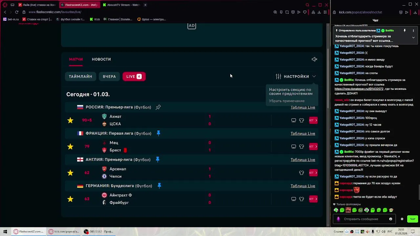This screenshot has width=420, height=236.
Task: Switch to AbooshTV Stream browser tab
Action: (121, 5)
